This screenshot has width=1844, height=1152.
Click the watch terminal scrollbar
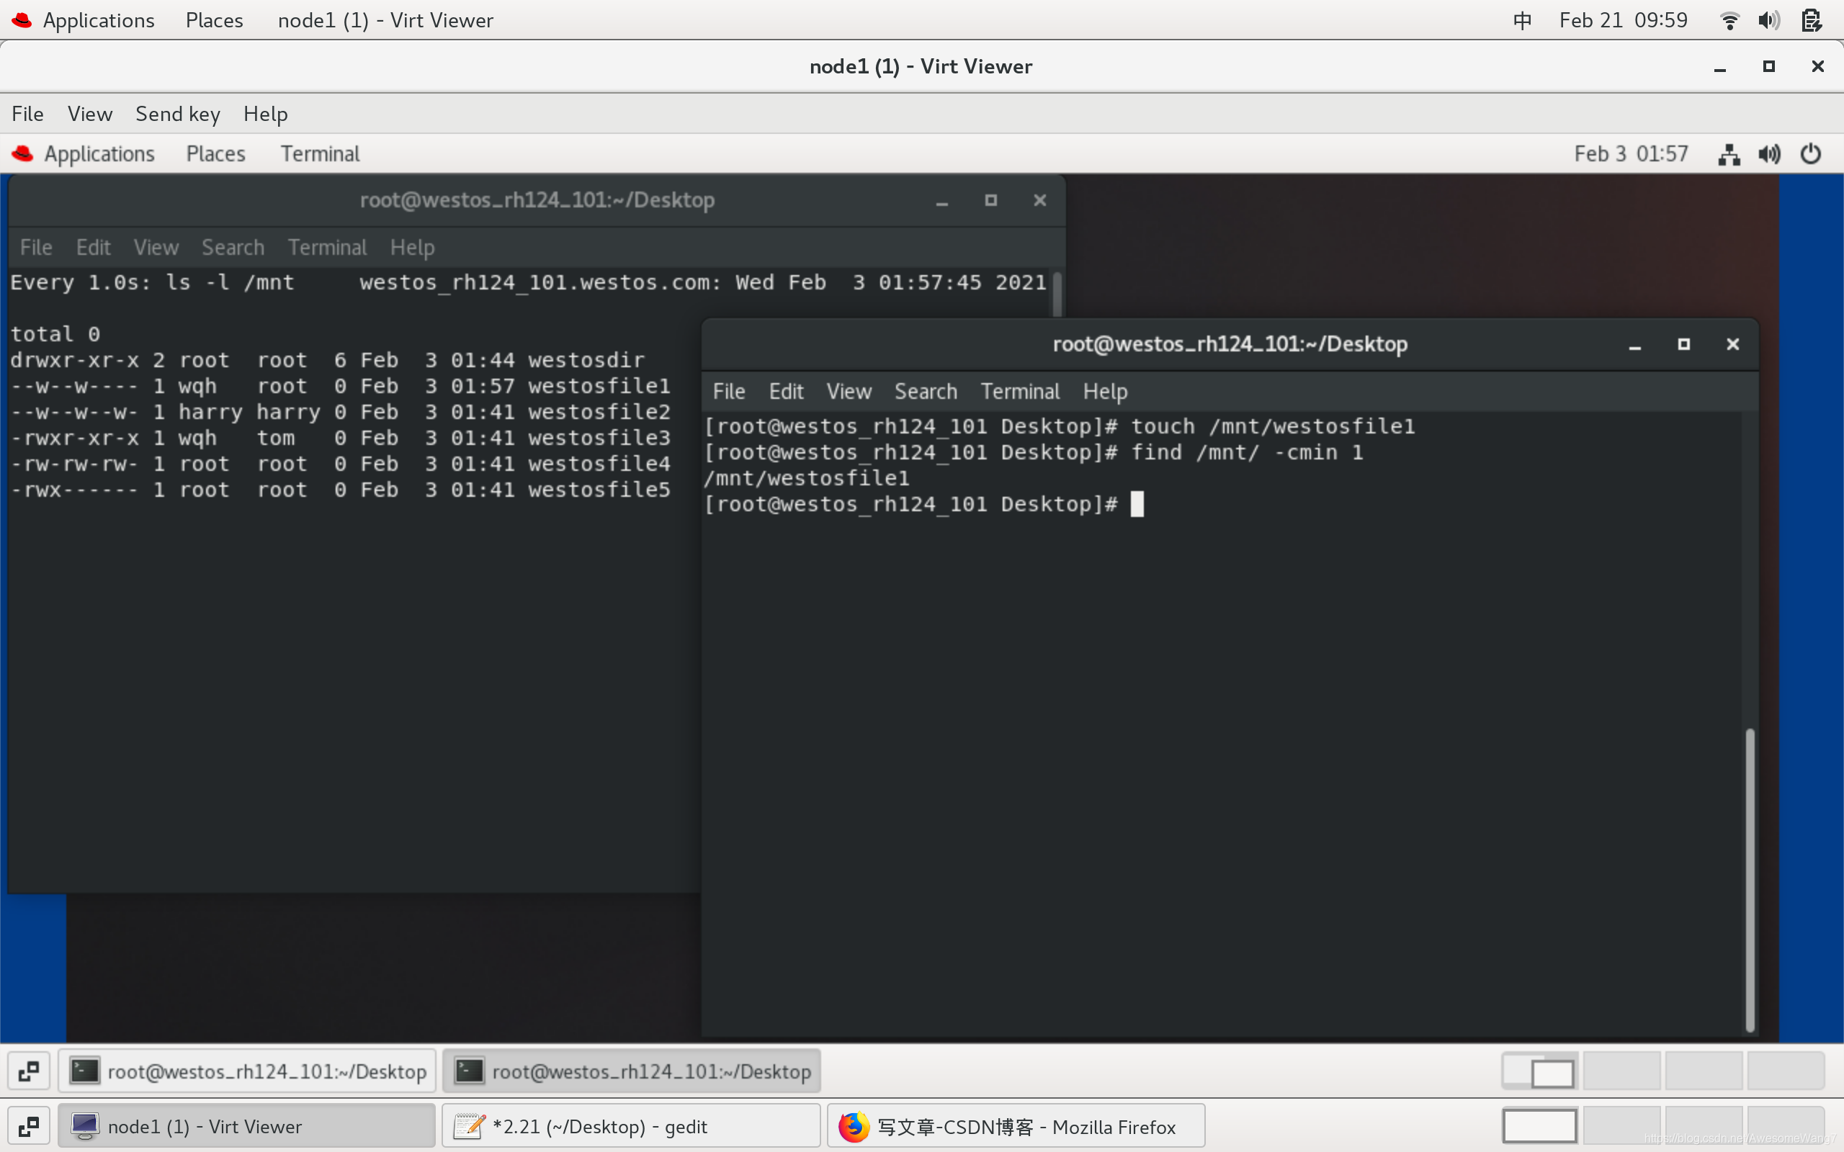(1057, 295)
